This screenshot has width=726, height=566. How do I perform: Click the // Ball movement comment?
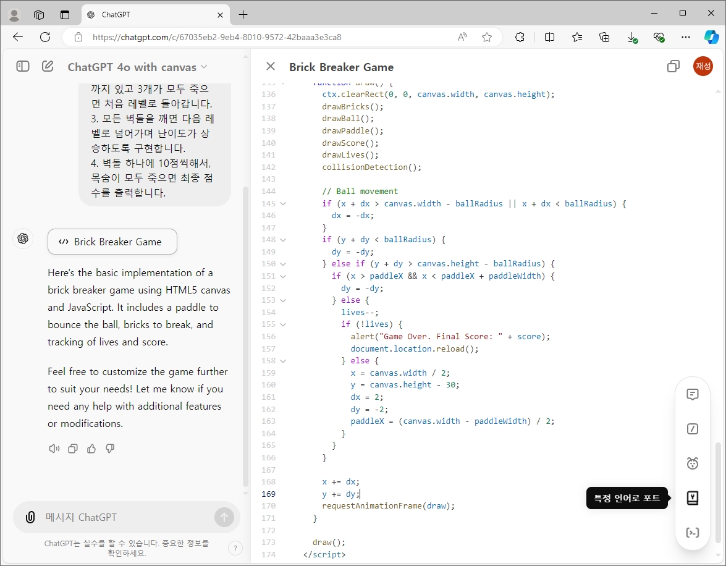pos(360,192)
